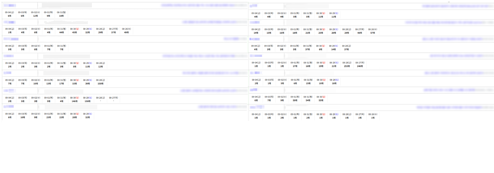Click the 150위 cell dated 08-28(금)
The height and width of the screenshot is (173, 494).
pos(100,84)
